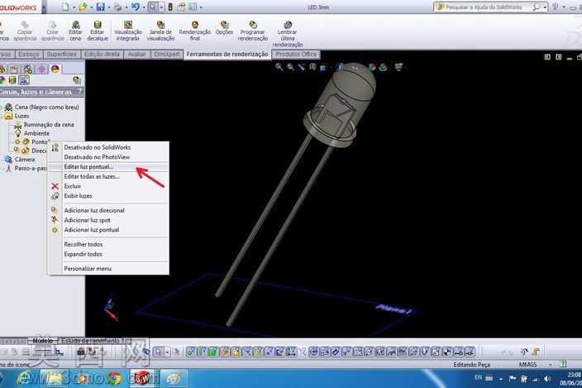Choose Adicionar luz direcional
Screen dimensions: 582x388
tap(94, 210)
